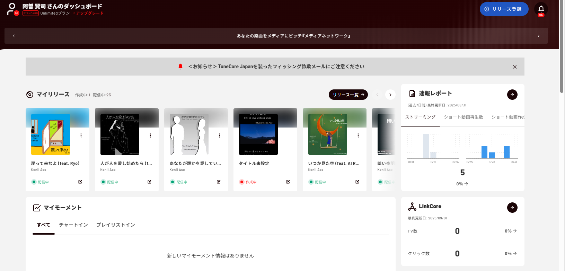The height and width of the screenshot is (271, 565).
Task: Open three-dot menu on あなたが誰かを愛してい card
Action: (220, 135)
